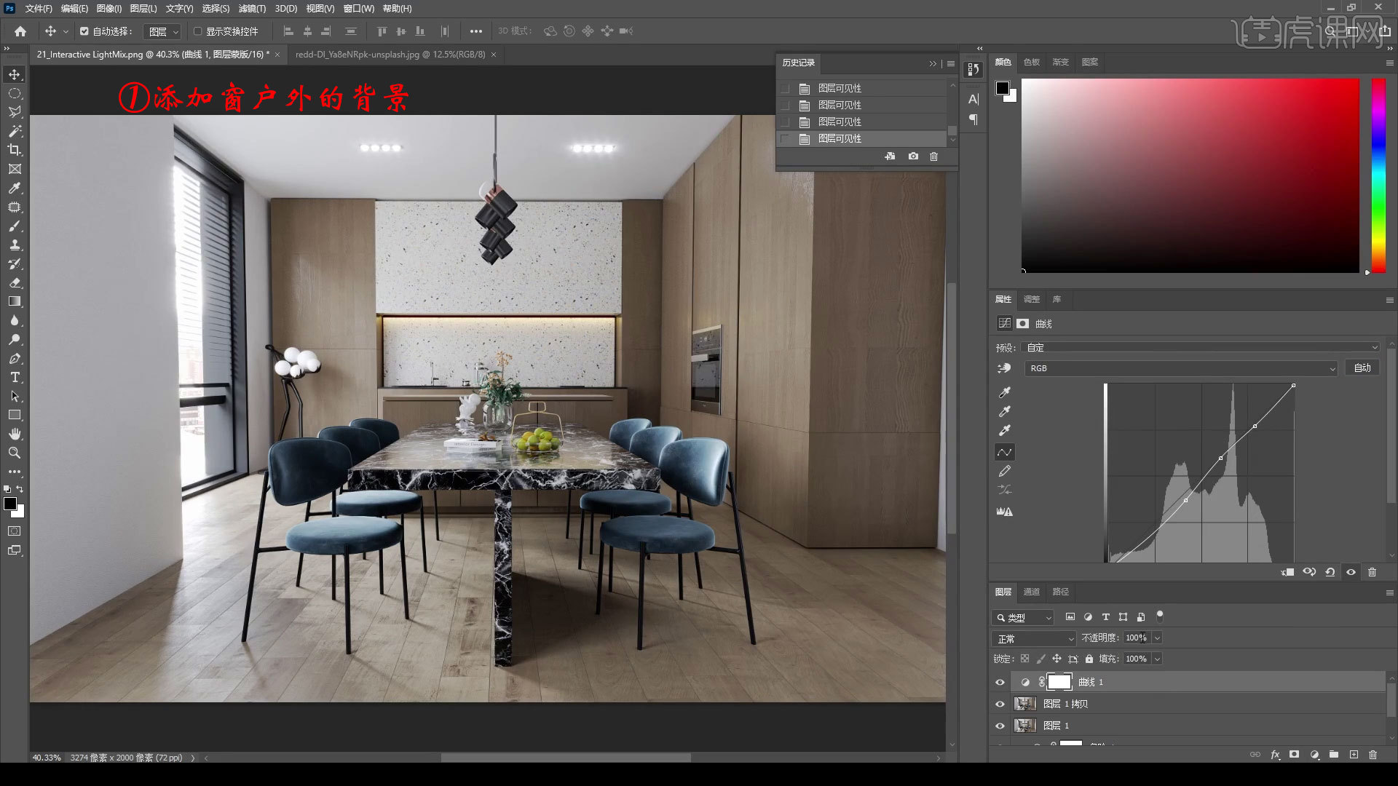This screenshot has width=1398, height=786.
Task: Click Add layer mask icon in Layers panel
Action: [1293, 755]
